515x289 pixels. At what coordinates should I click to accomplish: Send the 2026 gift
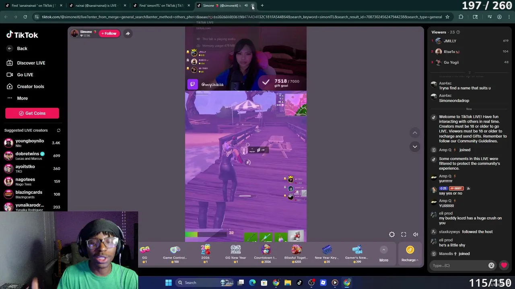point(205,254)
